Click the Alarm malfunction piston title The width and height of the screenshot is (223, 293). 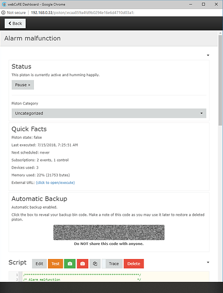[32, 38]
